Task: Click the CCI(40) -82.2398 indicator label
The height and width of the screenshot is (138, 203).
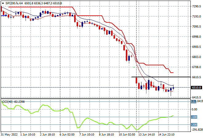Action: [14, 102]
